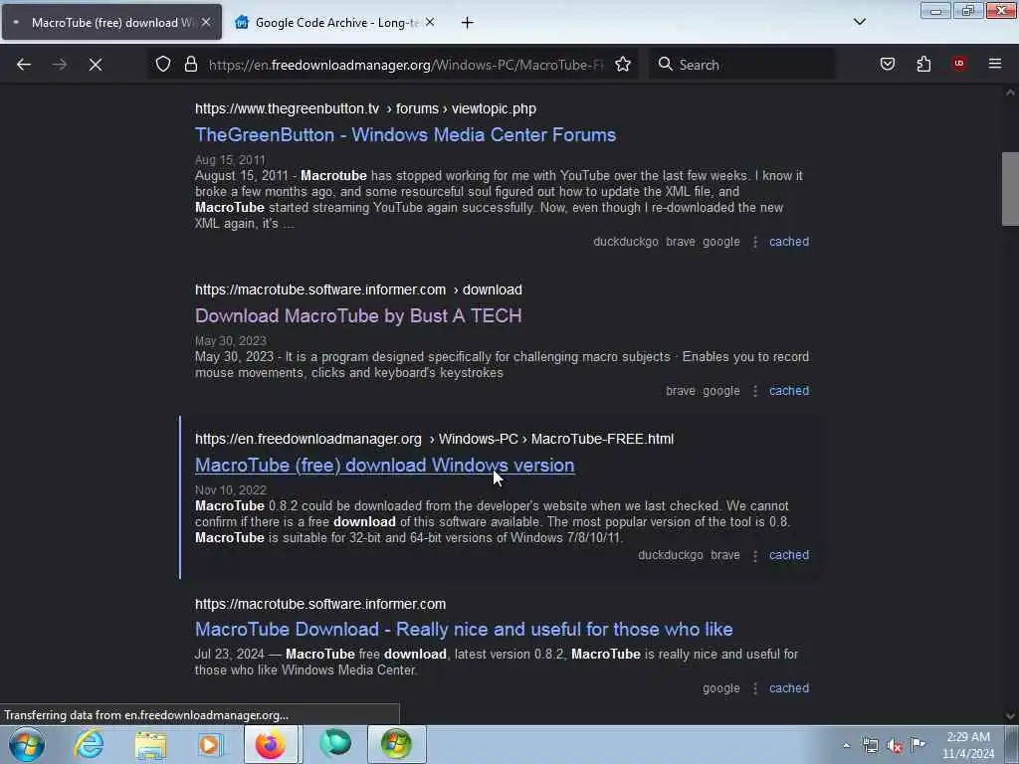Open TheGreenButton Windows Media Center Forums link
The height and width of the screenshot is (764, 1019).
coord(406,134)
